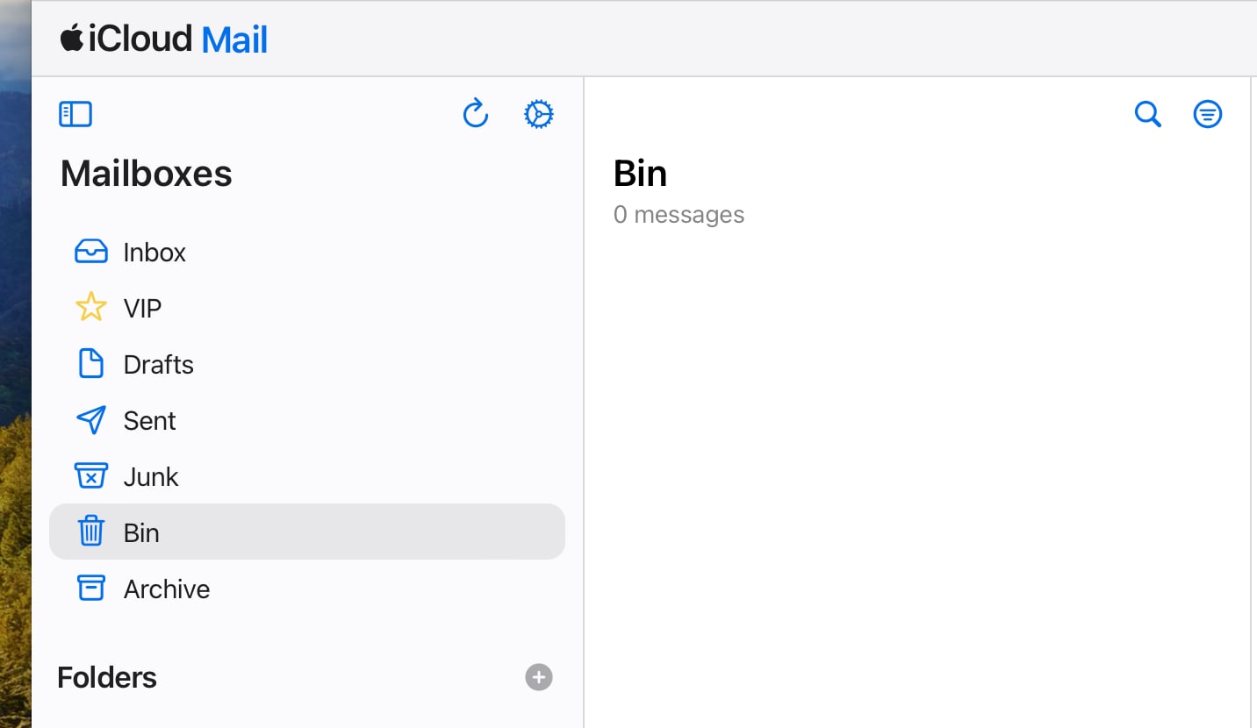The image size is (1257, 728).
Task: Select the VIP mailbox
Action: tap(142, 309)
